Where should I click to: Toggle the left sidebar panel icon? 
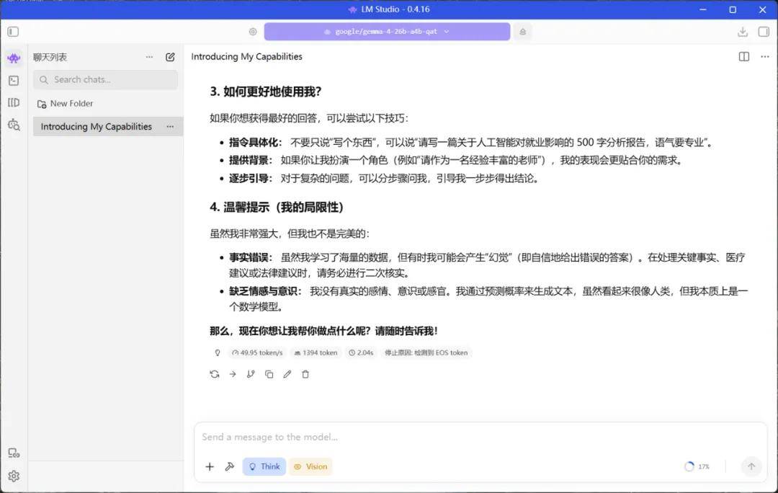point(13,32)
